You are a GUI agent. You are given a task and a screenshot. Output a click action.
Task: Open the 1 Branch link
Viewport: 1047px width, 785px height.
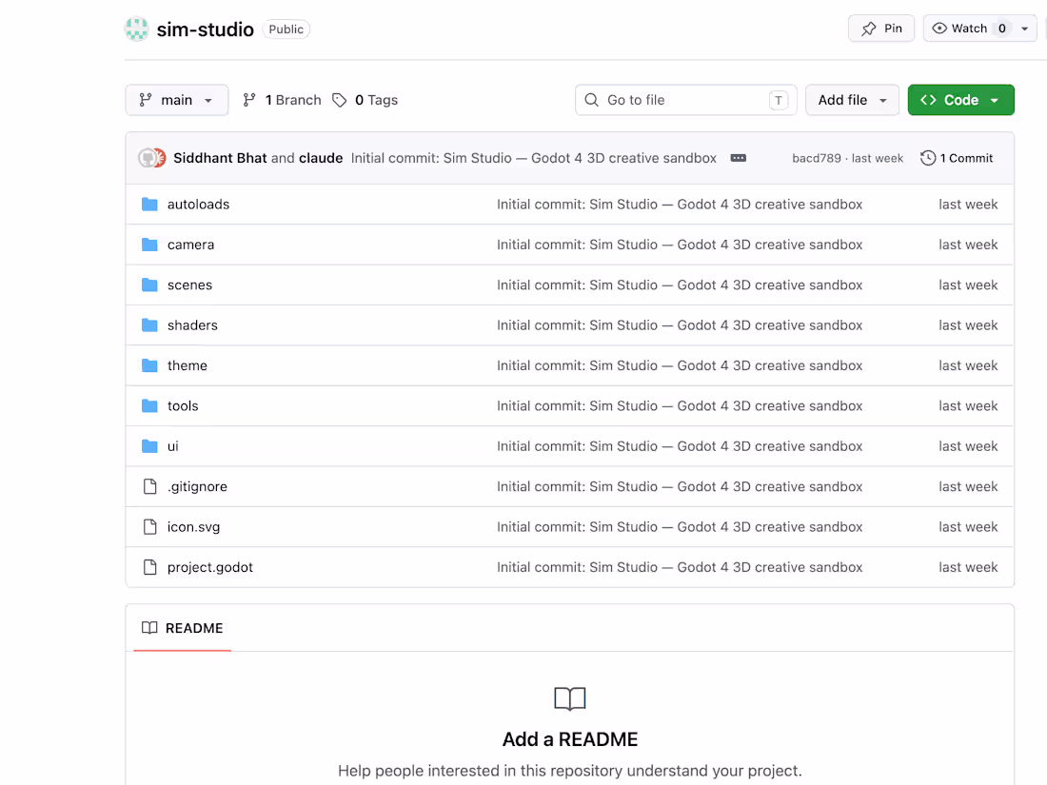[x=282, y=100]
